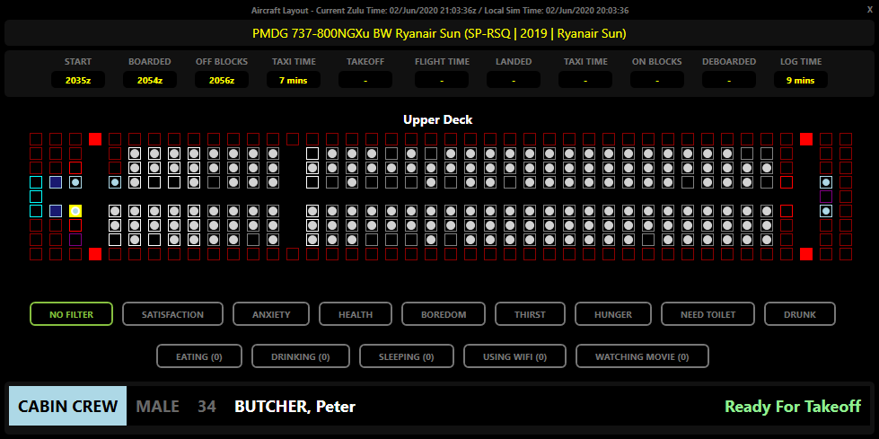Select the lower dark blue cockpit seat
This screenshot has width=879, height=439.
[56, 211]
